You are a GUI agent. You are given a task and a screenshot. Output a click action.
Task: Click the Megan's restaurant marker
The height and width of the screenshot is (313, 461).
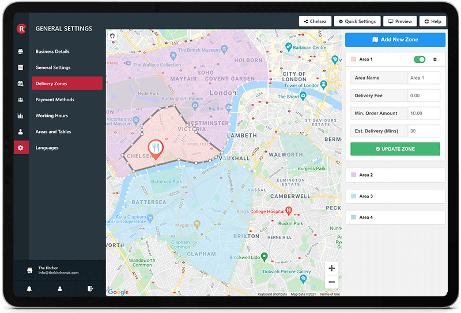[197, 224]
